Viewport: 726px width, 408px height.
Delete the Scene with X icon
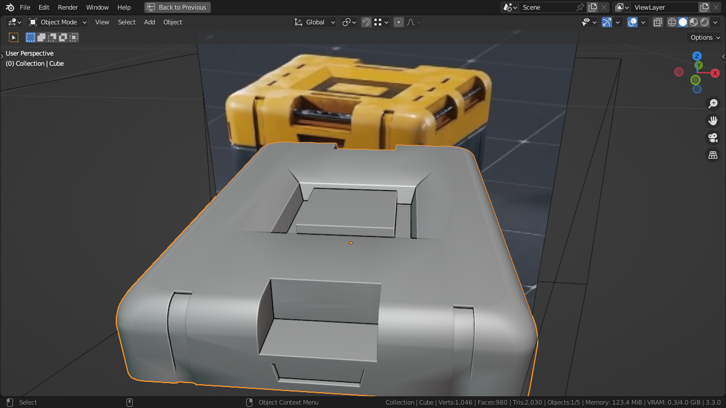(x=604, y=7)
